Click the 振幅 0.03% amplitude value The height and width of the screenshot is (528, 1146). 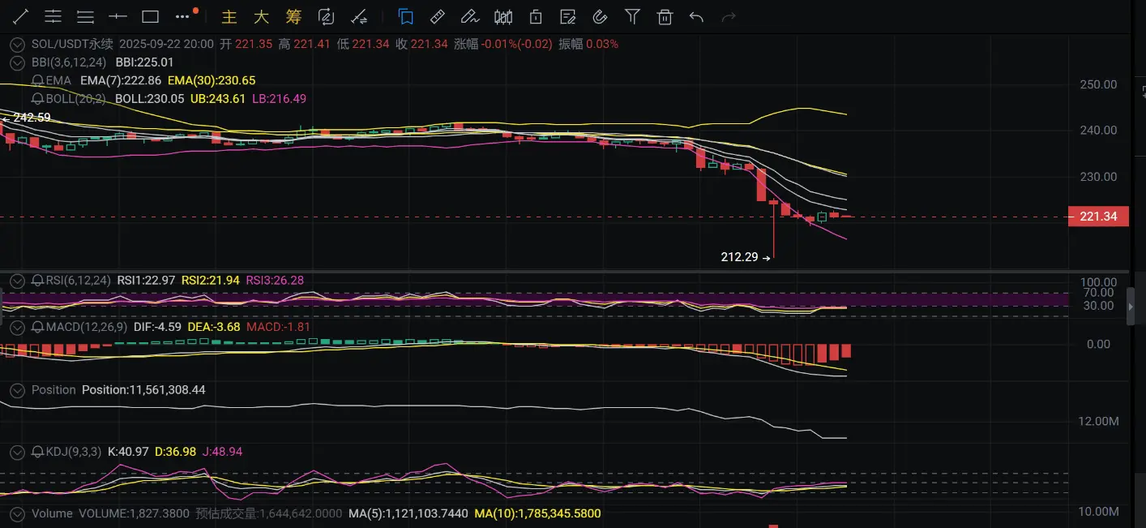588,44
